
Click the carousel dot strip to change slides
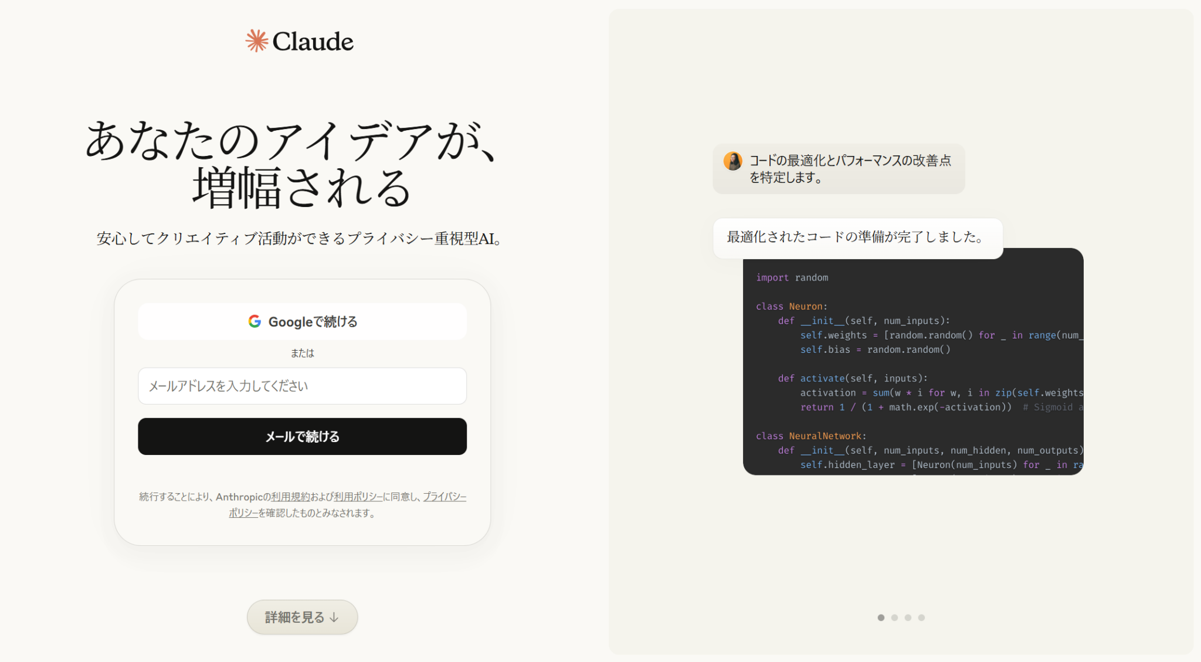(901, 617)
